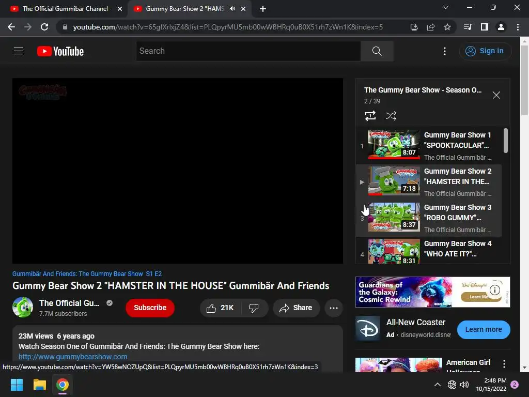Toggle loop playlist icon
This screenshot has height=397, width=529.
[370, 116]
